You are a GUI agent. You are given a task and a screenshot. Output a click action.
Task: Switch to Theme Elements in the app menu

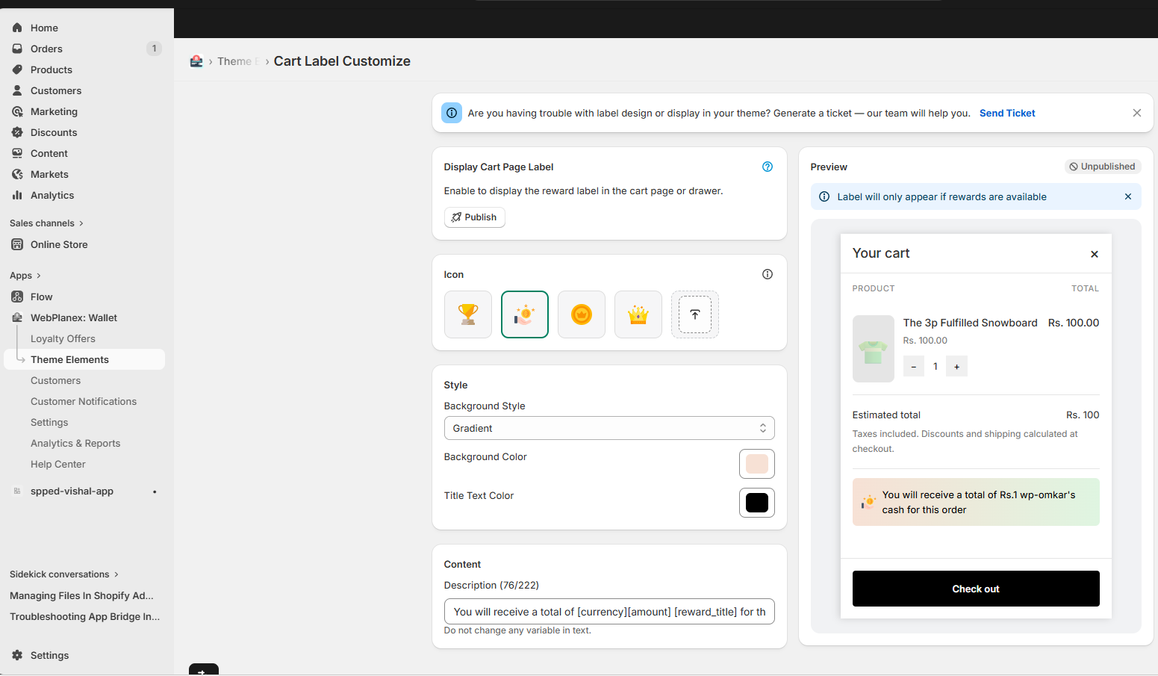pyautogui.click(x=70, y=359)
